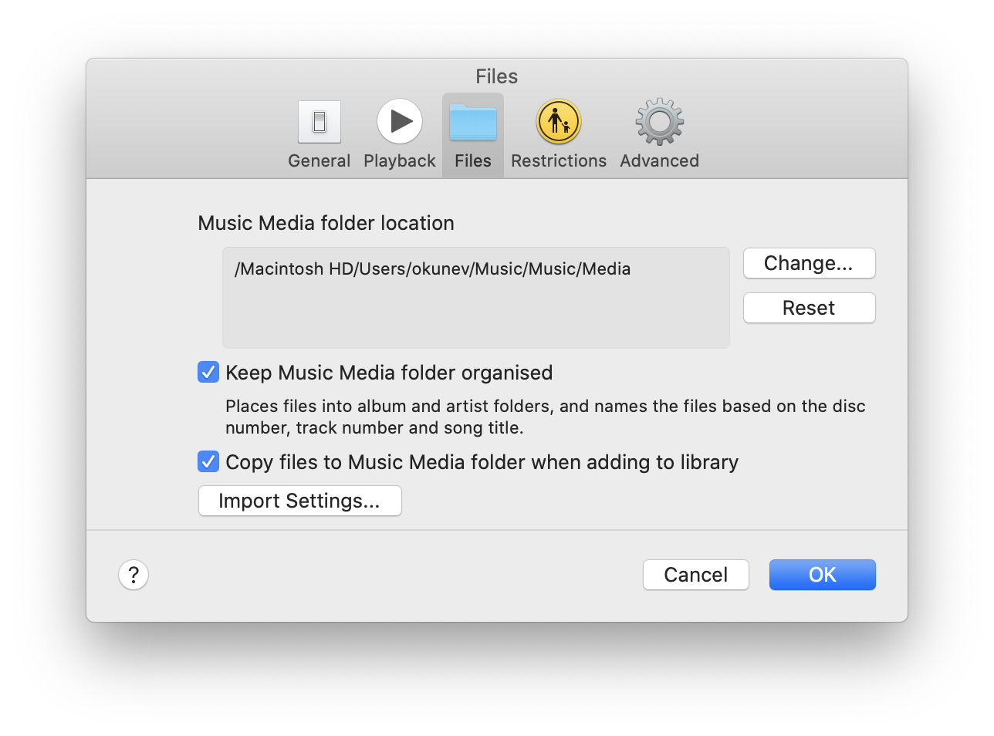Click the question mark help icon
994x736 pixels.
tap(134, 575)
